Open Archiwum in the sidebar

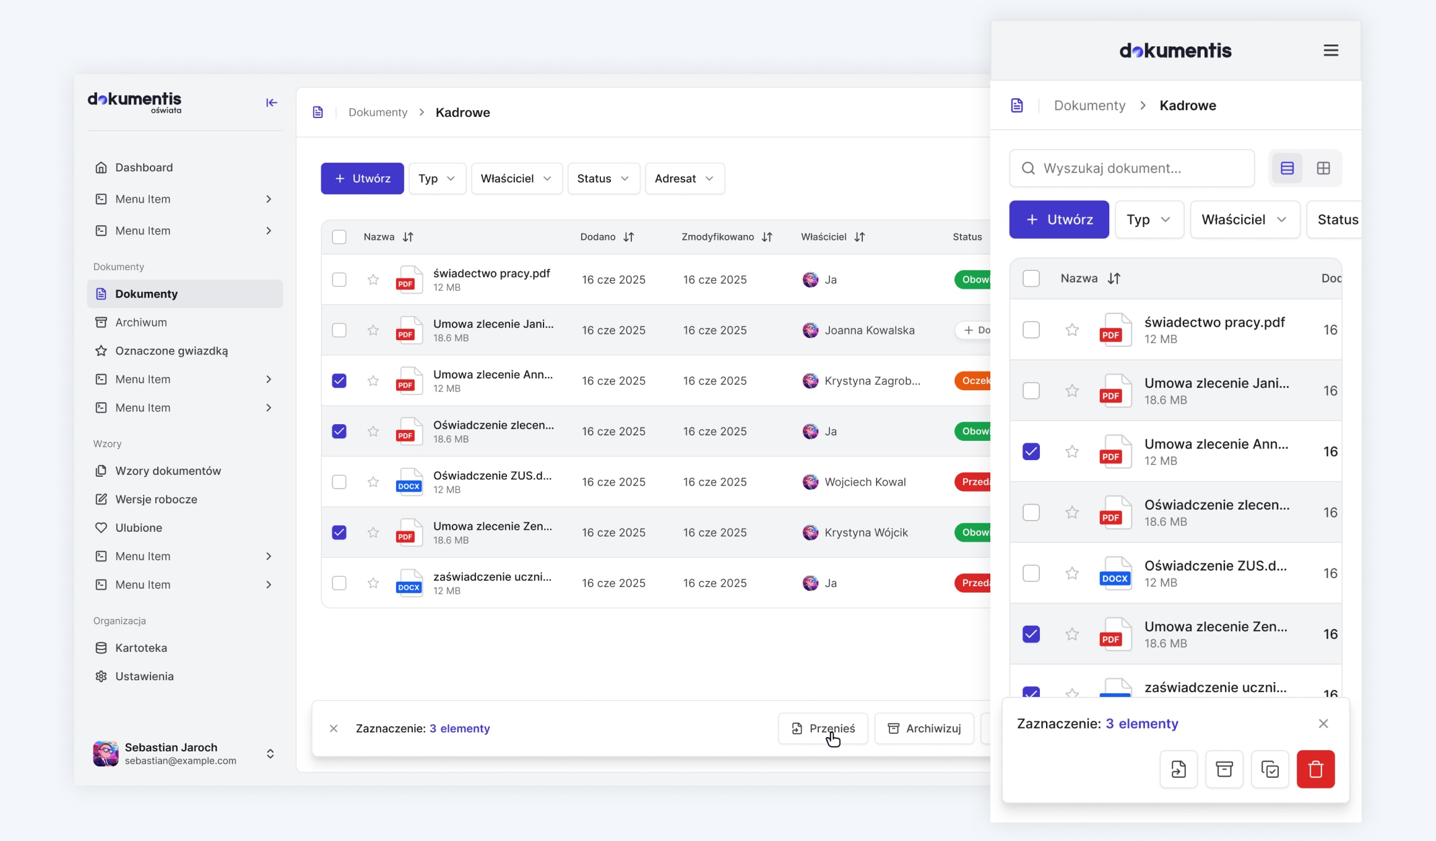pyautogui.click(x=184, y=322)
